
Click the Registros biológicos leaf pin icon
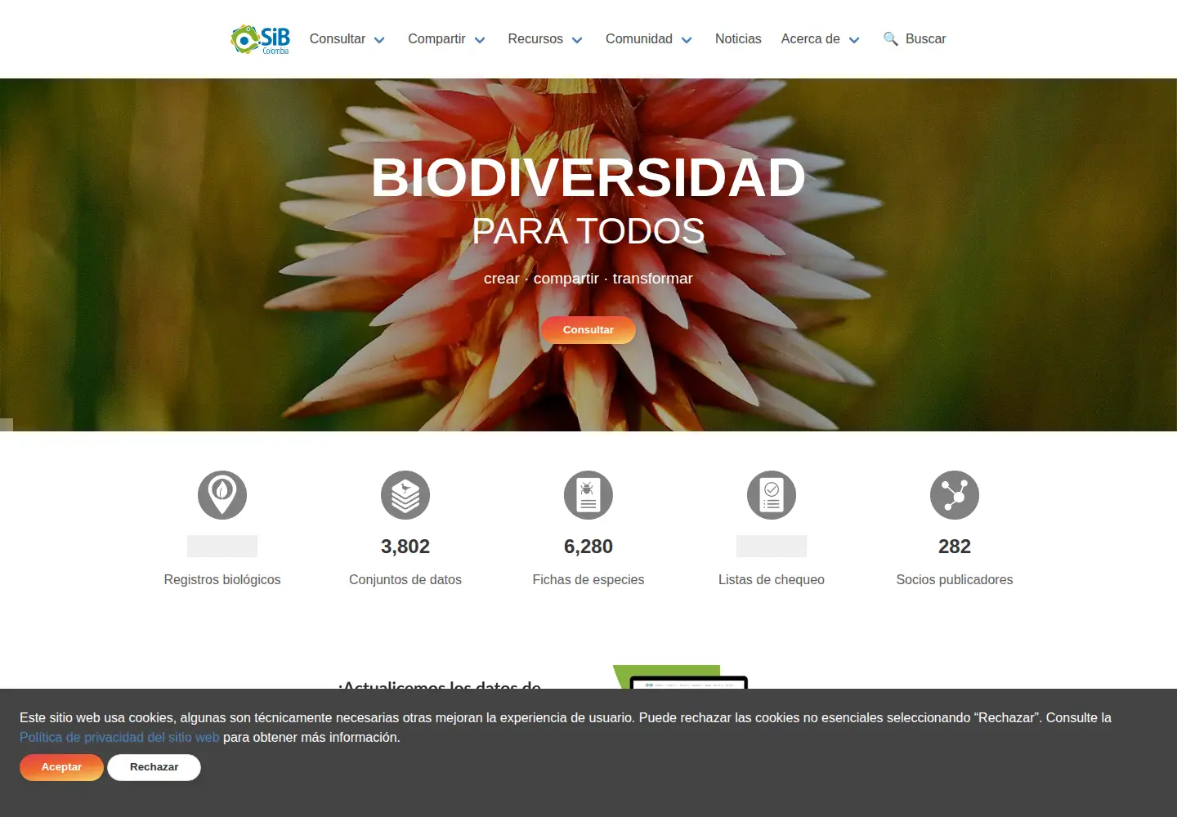222,495
